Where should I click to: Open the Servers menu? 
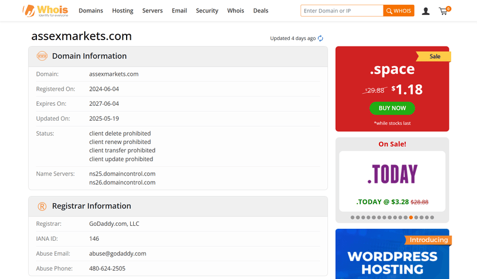point(152,11)
